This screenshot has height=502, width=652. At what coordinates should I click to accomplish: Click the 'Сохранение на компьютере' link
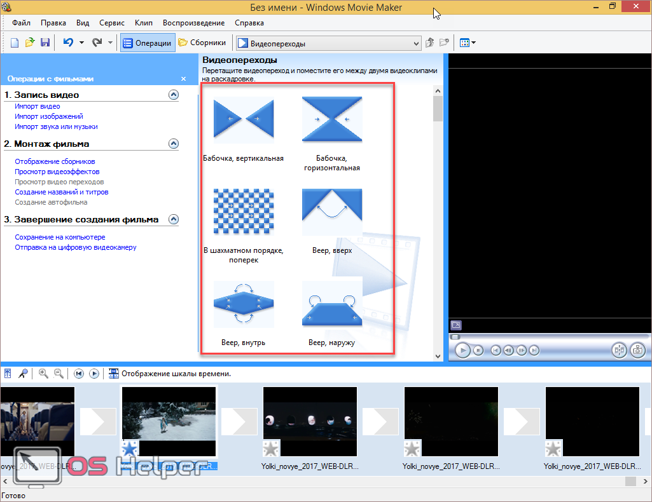point(60,237)
